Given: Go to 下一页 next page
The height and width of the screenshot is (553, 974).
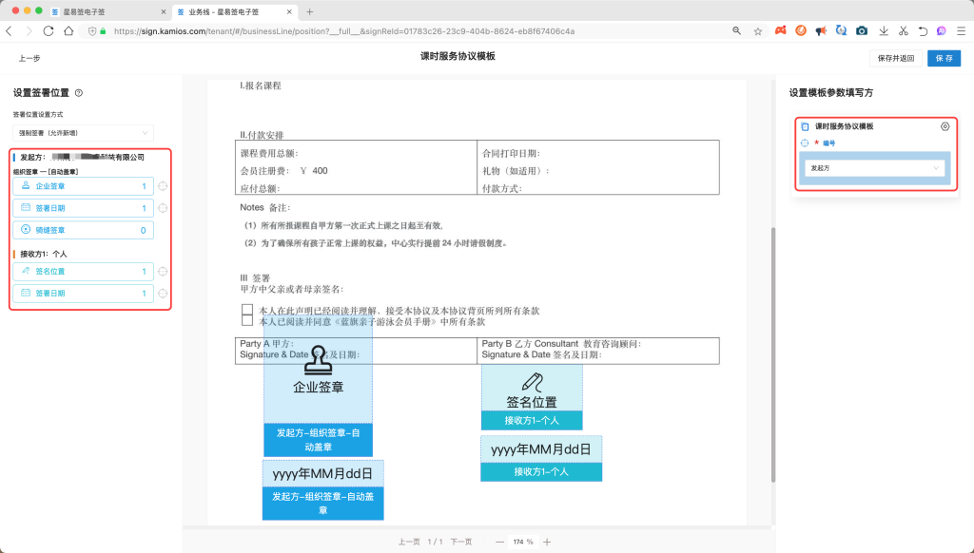Looking at the screenshot, I should 461,542.
